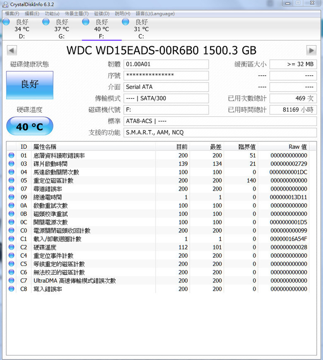This screenshot has width=323, height=360.
Task: Select the C: drive status orb
Action: pos(125,22)
